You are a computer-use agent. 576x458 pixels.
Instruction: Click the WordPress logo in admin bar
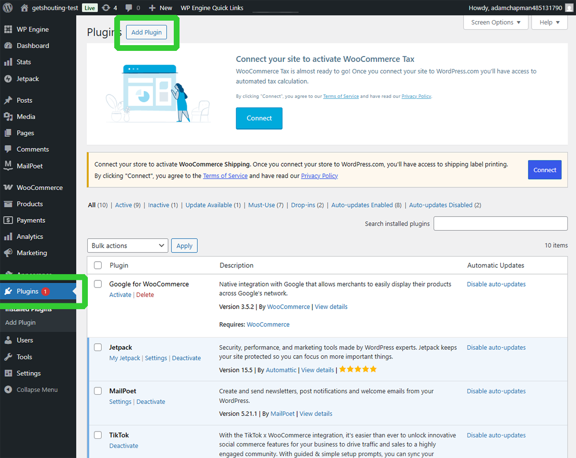(x=7, y=7)
